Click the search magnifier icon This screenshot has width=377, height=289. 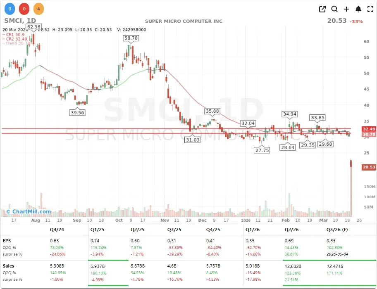click(335, 9)
